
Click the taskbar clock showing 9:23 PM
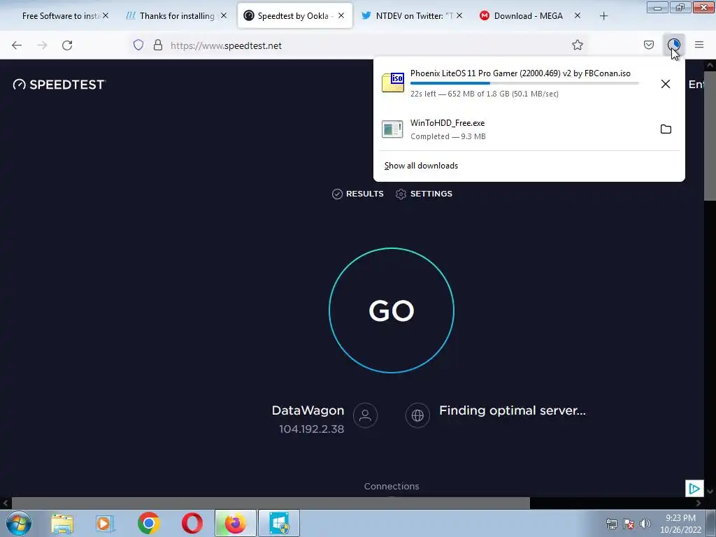[680, 524]
